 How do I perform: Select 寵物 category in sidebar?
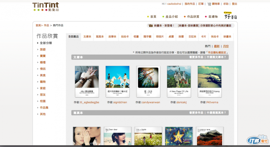click(x=43, y=82)
